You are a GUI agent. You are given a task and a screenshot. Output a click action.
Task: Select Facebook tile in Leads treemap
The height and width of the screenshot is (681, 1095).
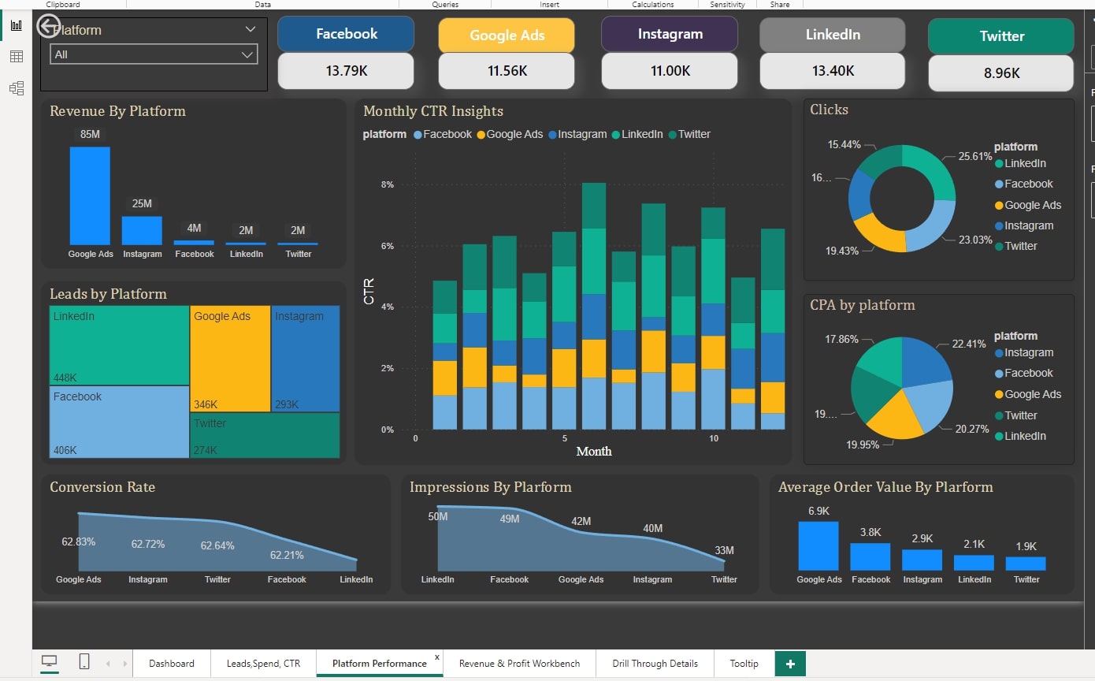[119, 422]
